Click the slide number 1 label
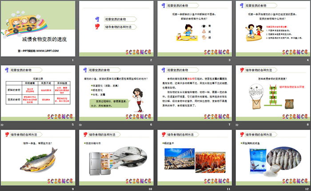This screenshot has width=311, height=191. pos(73,60)
